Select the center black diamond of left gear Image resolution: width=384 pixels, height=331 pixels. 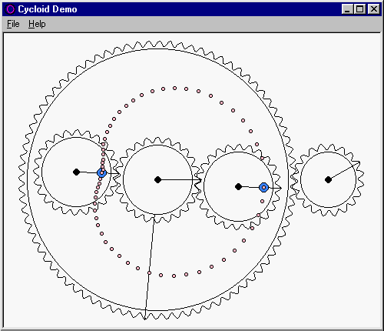click(76, 172)
